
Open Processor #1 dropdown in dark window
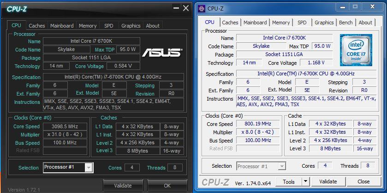click(x=89, y=168)
